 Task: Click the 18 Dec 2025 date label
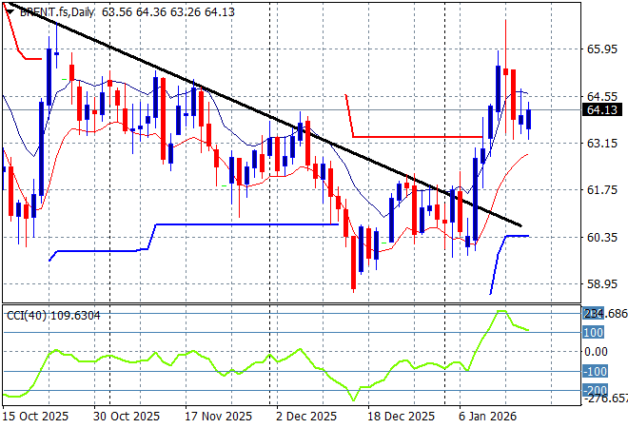[x=401, y=417]
